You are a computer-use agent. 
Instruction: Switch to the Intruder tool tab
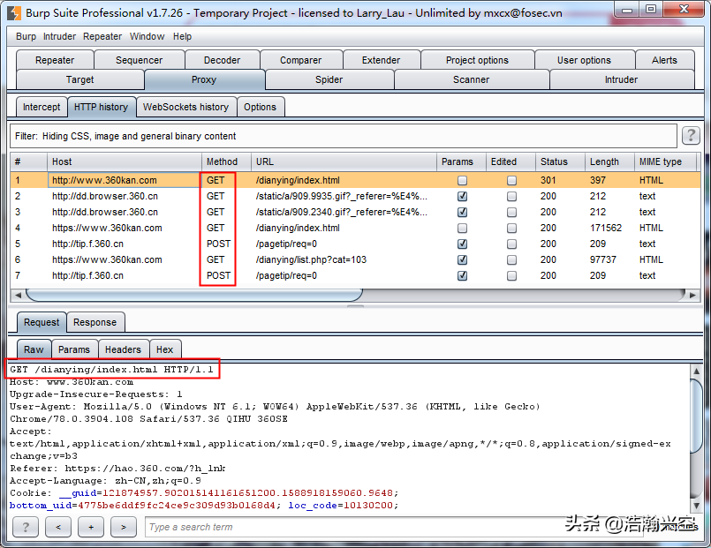coord(621,79)
